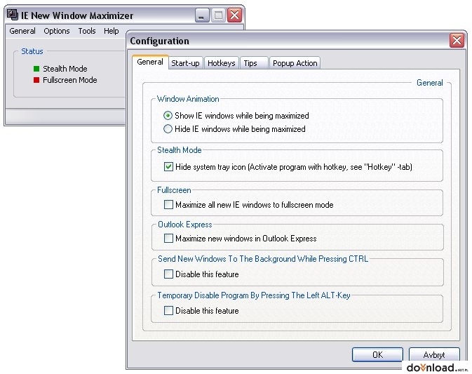Click the Window Animation group title
472x374 pixels.
coord(188,99)
